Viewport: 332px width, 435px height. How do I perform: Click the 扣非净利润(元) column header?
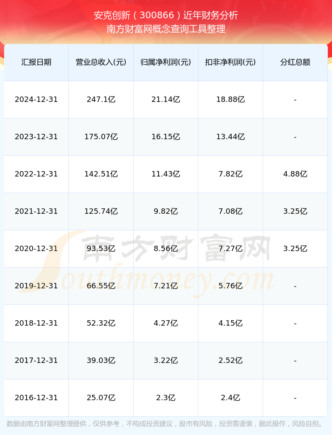pos(230,62)
